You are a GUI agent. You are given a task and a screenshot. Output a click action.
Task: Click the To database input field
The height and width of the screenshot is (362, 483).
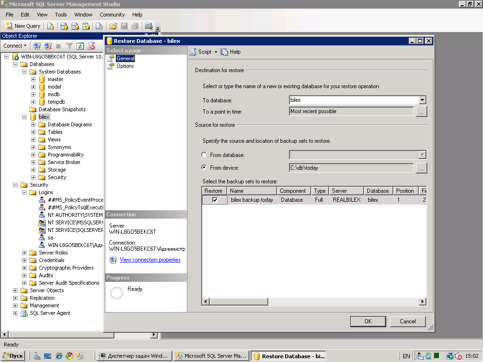[x=354, y=100]
